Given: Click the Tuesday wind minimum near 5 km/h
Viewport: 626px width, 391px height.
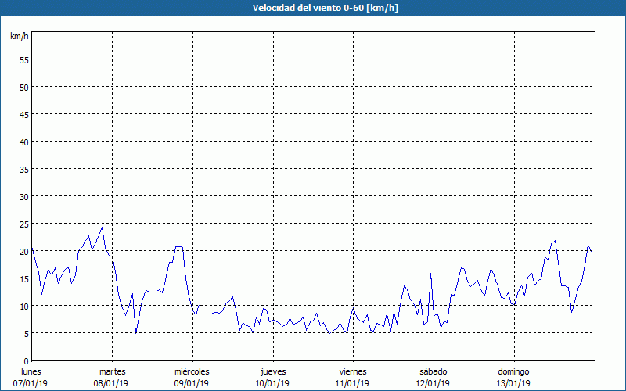Looking at the screenshot, I should pyautogui.click(x=135, y=332).
